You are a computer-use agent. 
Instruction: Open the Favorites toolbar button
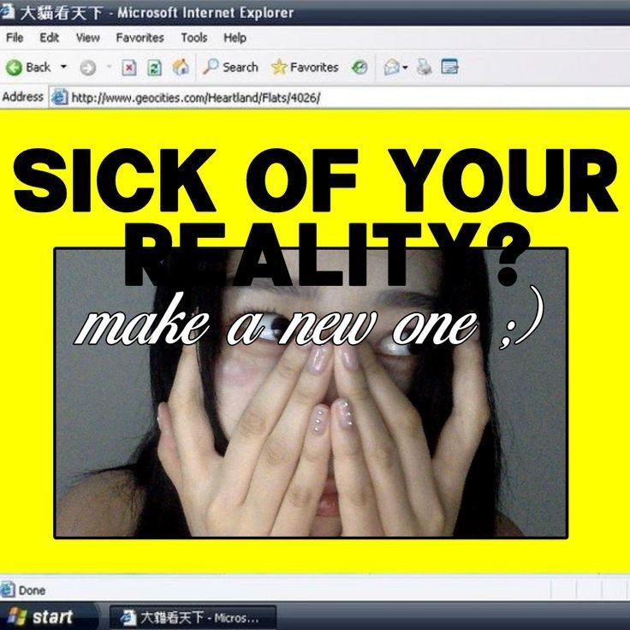(305, 67)
